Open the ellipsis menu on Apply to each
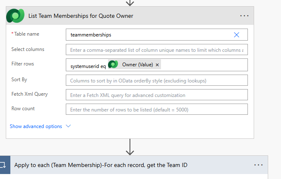This screenshot has width=281, height=179. pos(258,165)
